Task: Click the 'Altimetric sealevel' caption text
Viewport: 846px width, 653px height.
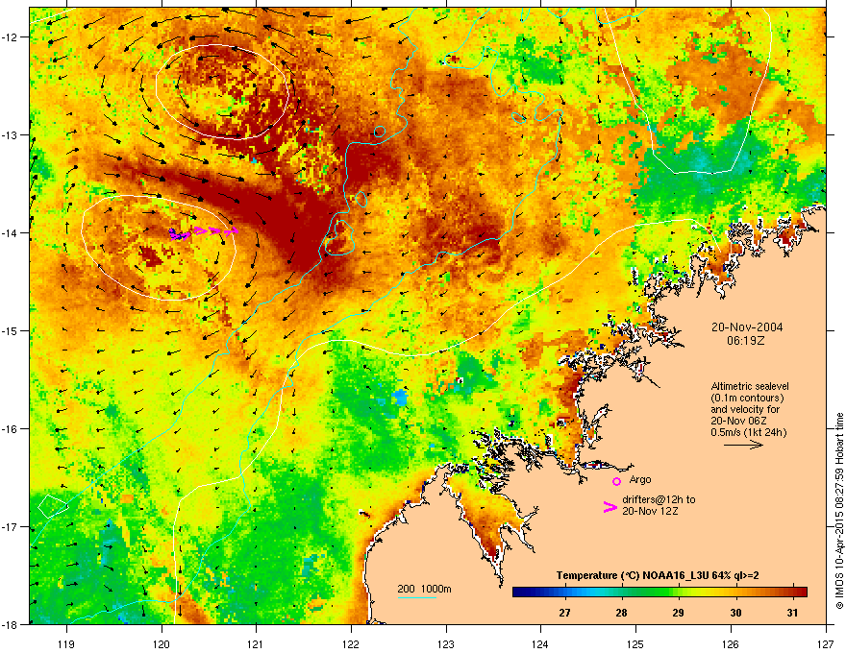Action: (x=750, y=386)
